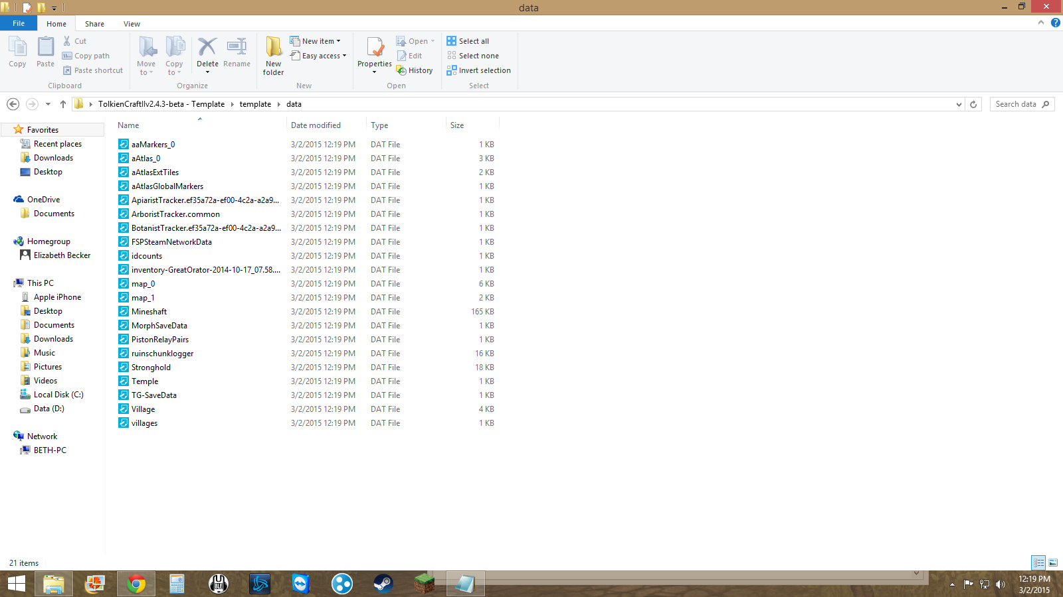Open address bar history dropdown
The width and height of the screenshot is (1063, 597).
(959, 104)
